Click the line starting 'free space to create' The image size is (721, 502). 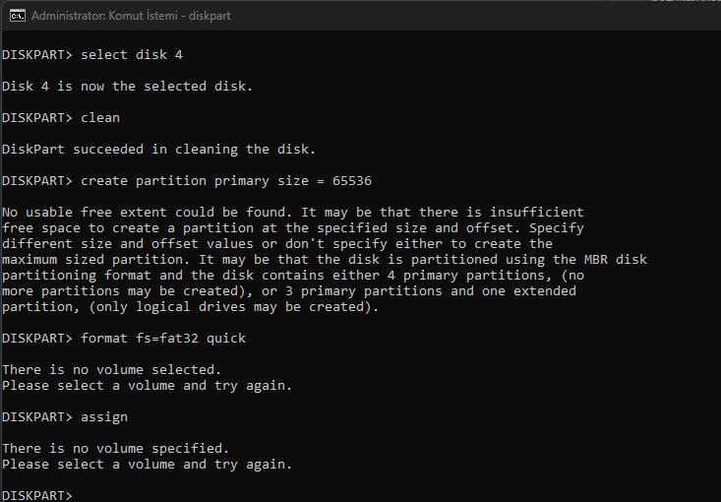tap(292, 228)
